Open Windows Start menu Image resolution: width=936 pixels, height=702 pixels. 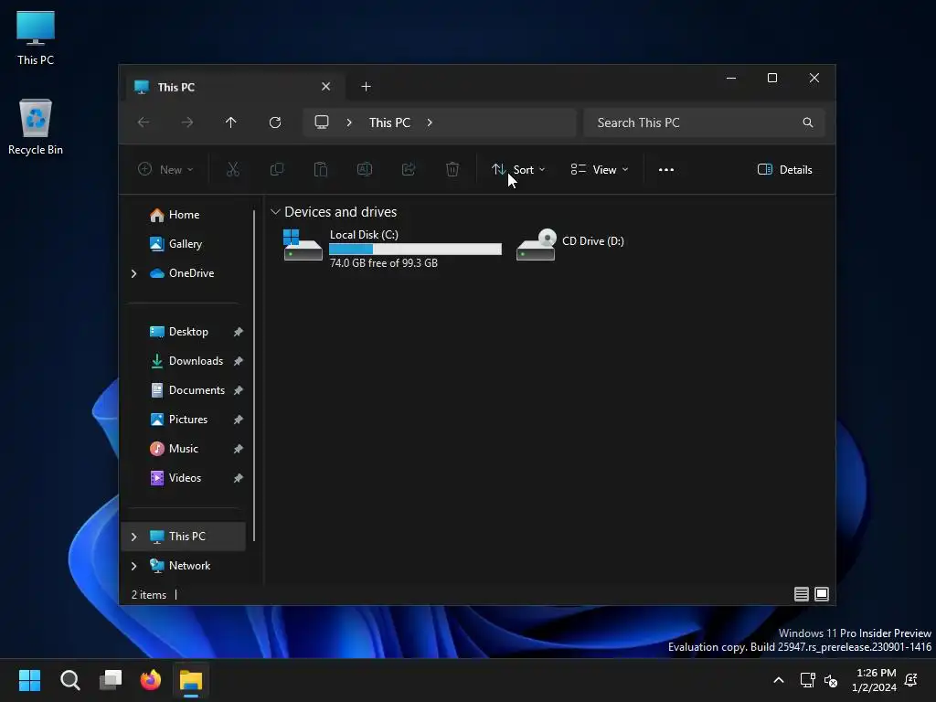click(29, 680)
